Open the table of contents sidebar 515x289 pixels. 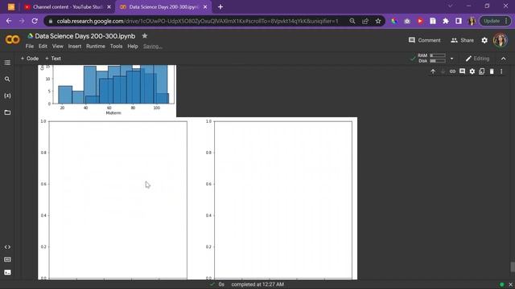pyautogui.click(x=7, y=63)
